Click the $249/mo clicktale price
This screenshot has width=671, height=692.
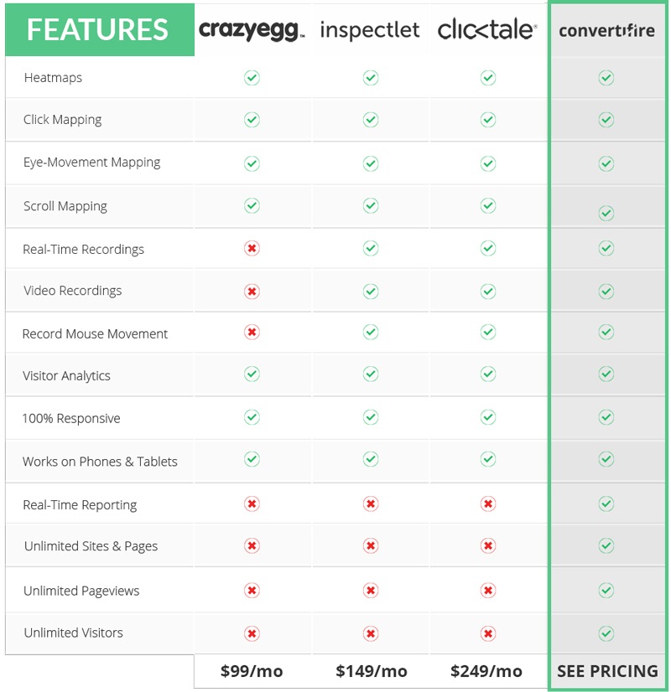pyautogui.click(x=486, y=671)
